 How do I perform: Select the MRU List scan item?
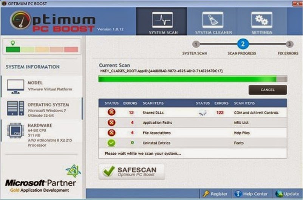click(x=241, y=122)
